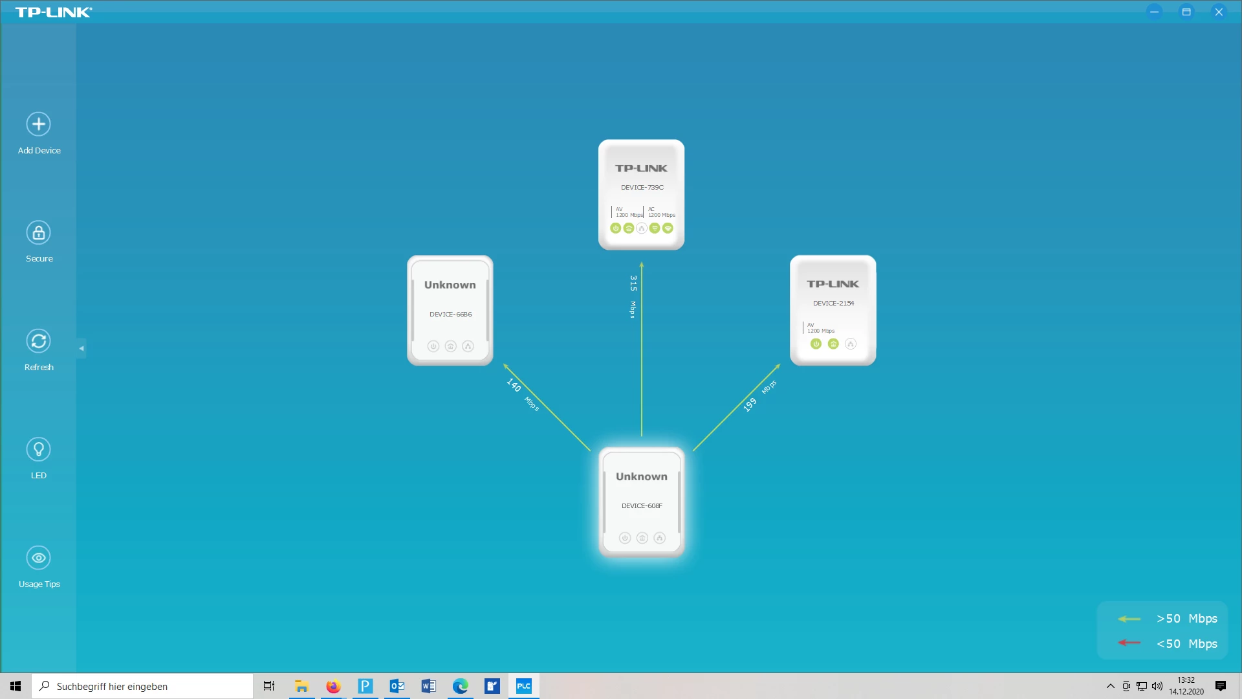
Task: Open the Usage Tips eye icon
Action: (39, 558)
